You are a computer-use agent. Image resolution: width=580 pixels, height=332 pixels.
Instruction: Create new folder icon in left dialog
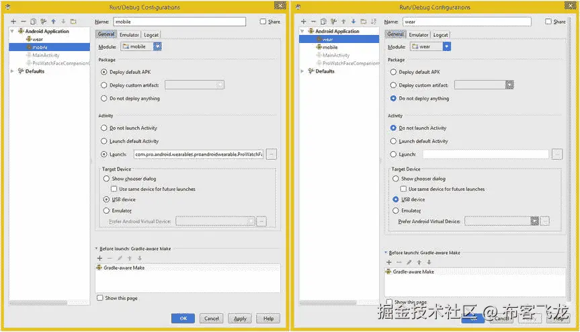click(x=73, y=22)
